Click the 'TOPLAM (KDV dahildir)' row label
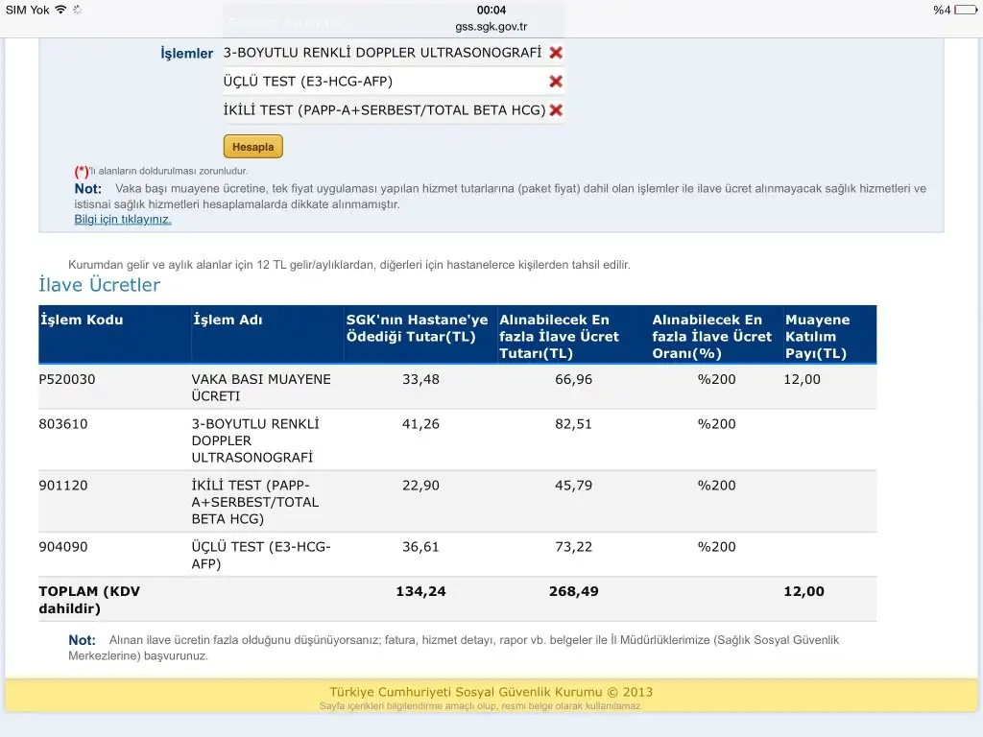983x737 pixels. click(89, 600)
